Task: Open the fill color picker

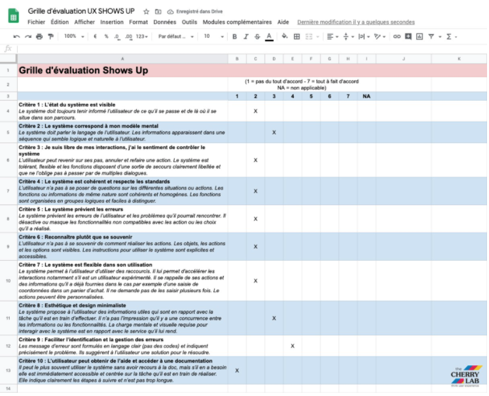Action: tap(284, 37)
